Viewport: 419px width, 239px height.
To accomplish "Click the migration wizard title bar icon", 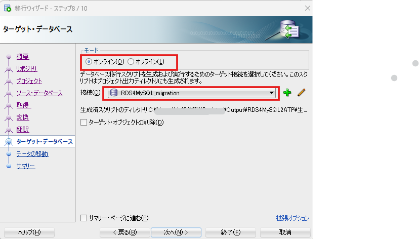I will pyautogui.click(x=8, y=8).
